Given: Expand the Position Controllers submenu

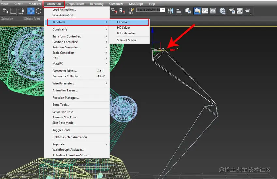Looking at the screenshot, I should point(77,42).
